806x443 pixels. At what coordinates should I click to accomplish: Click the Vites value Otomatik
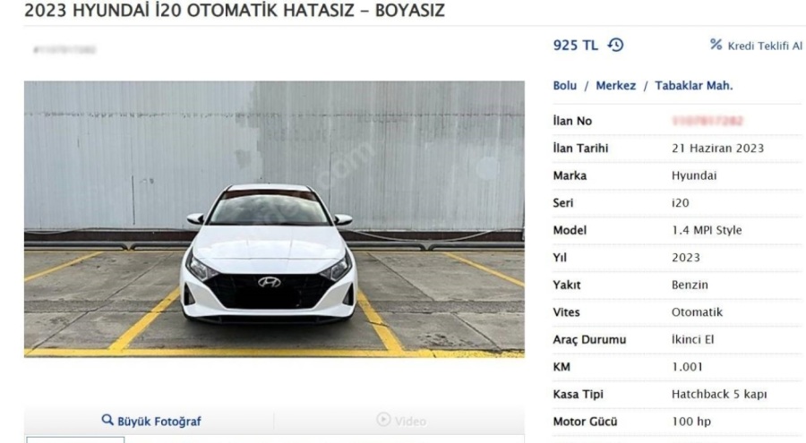[x=697, y=312]
